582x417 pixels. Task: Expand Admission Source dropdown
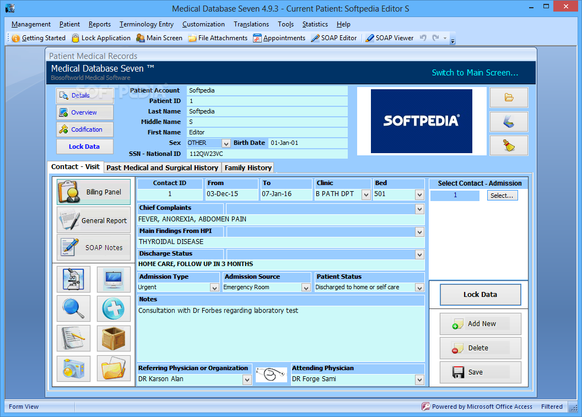click(306, 288)
